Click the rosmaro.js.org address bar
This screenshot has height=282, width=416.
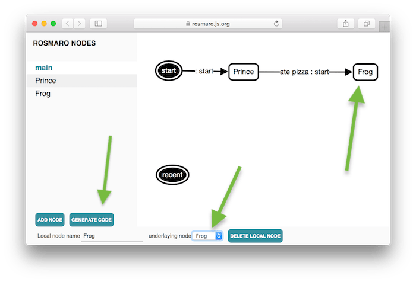[208, 24]
